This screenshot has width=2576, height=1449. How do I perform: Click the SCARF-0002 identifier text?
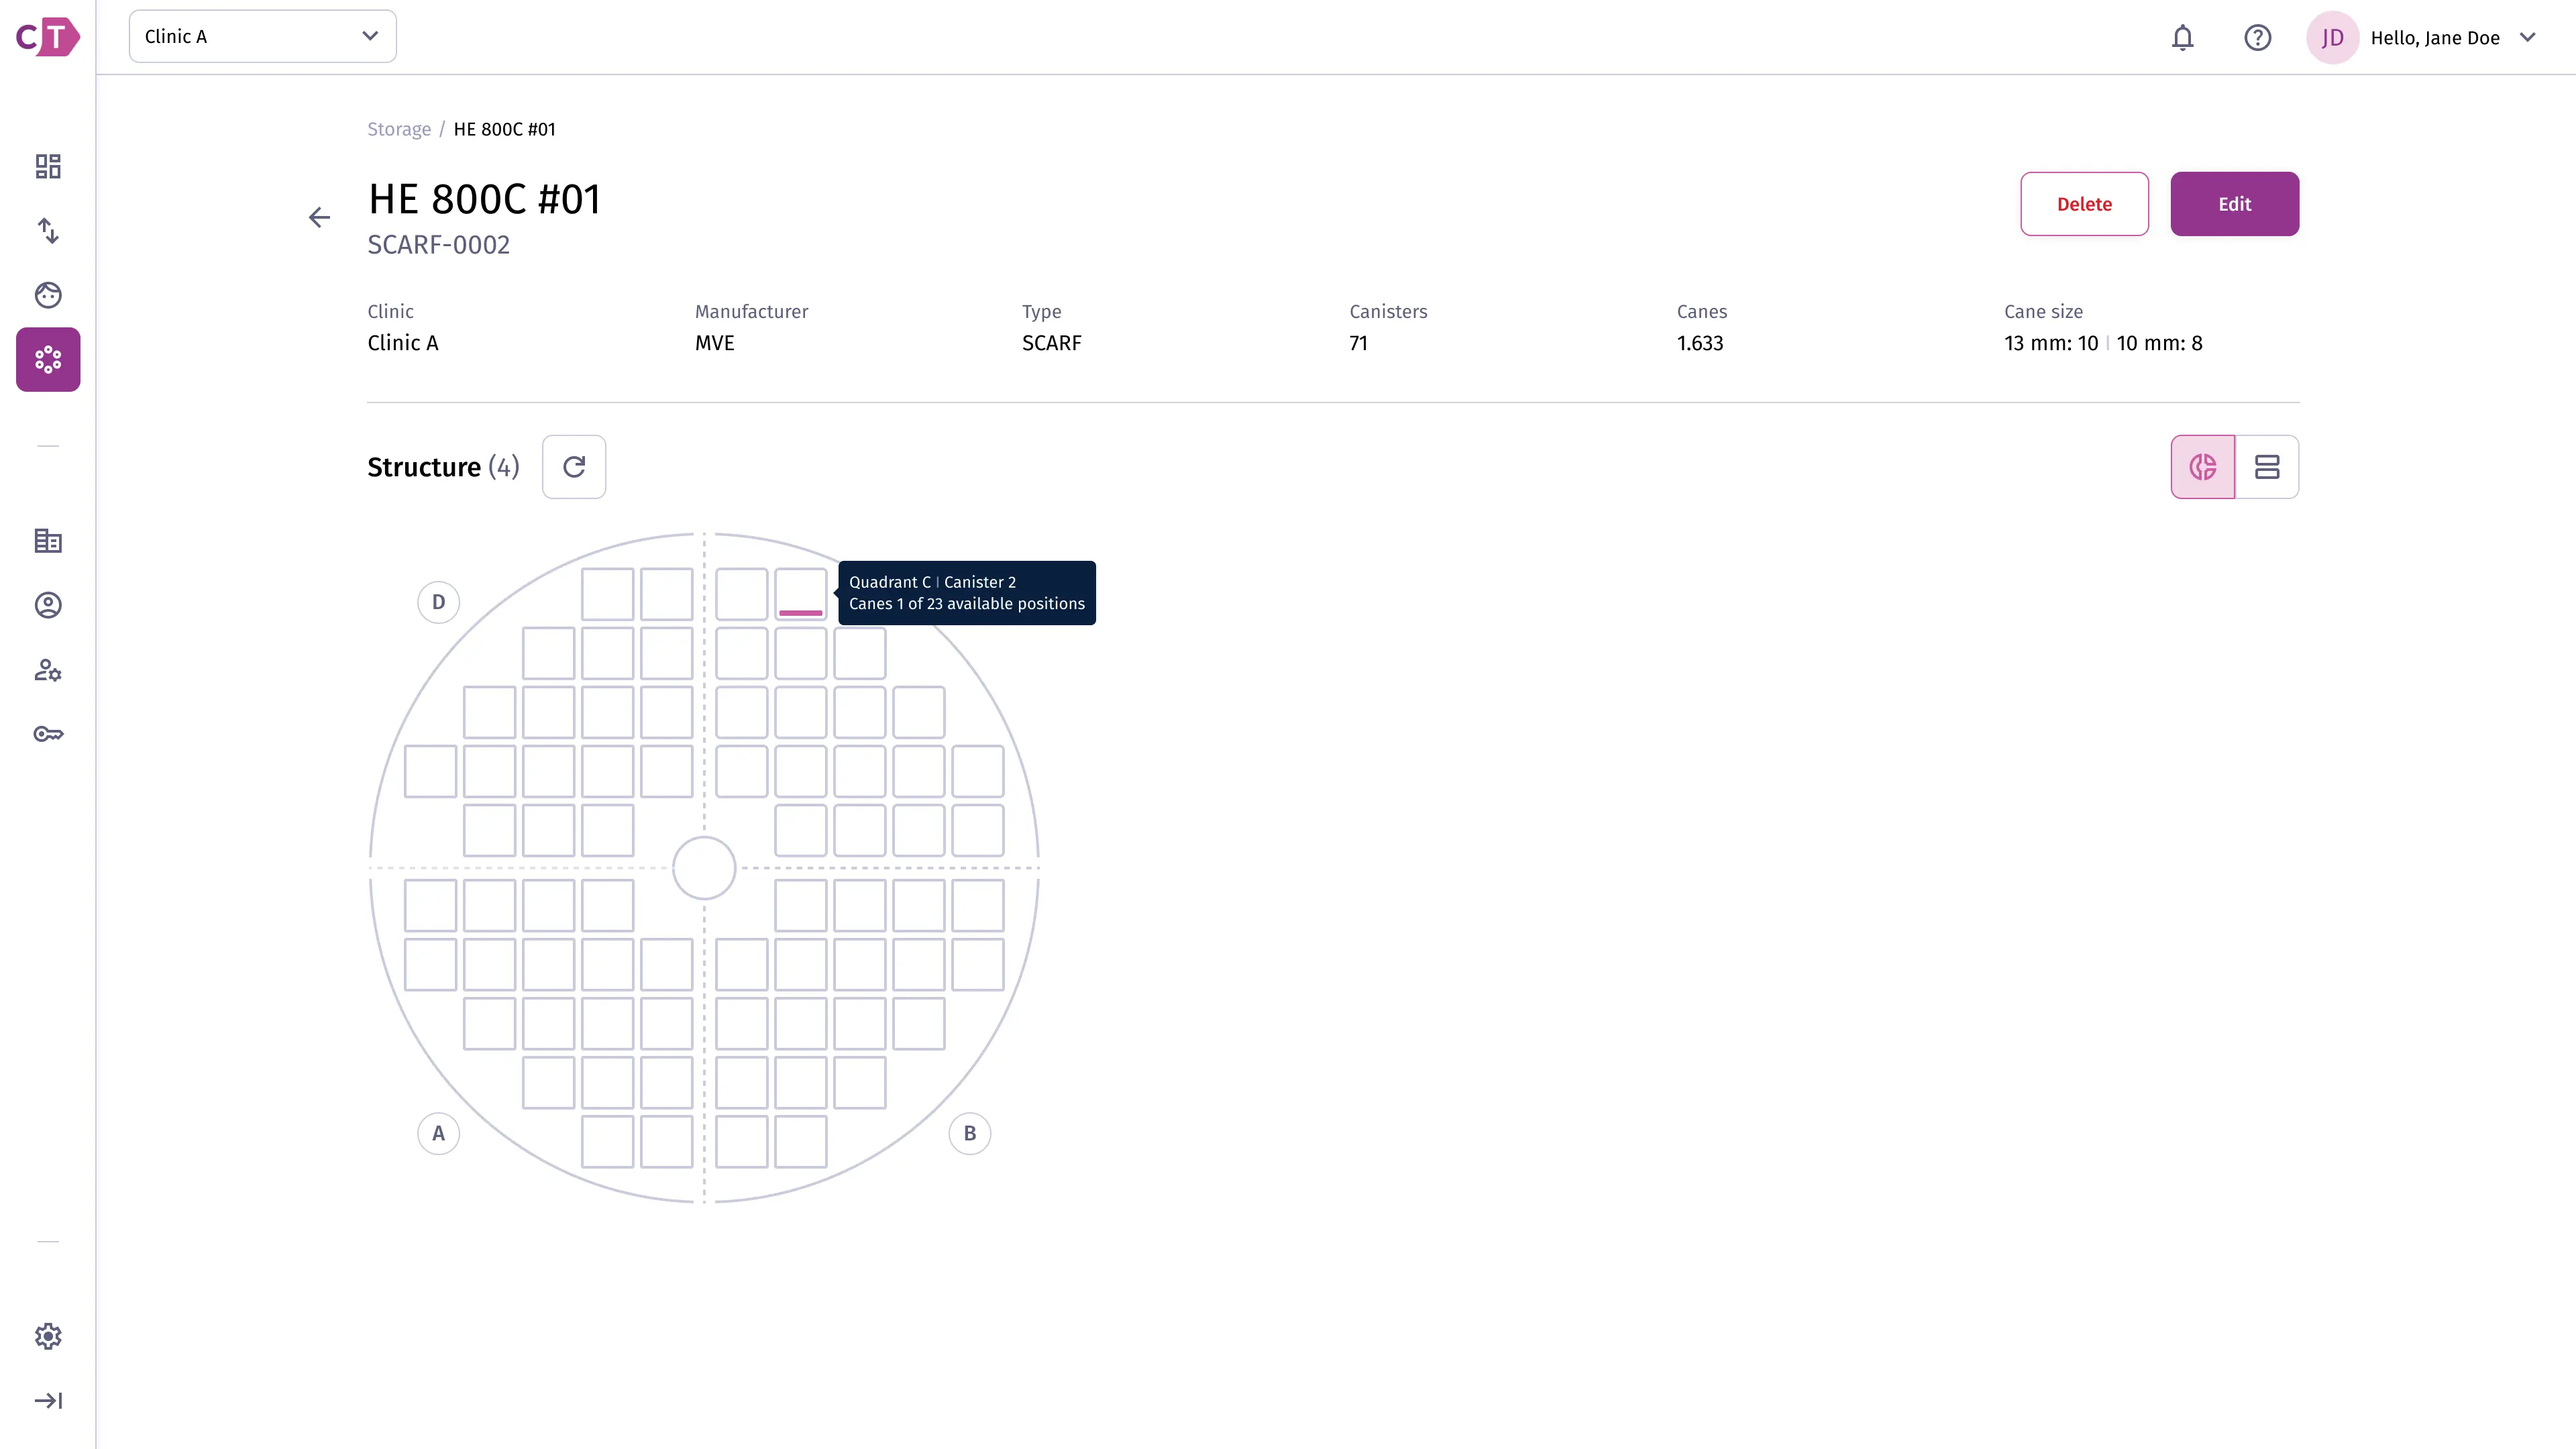click(438, 245)
